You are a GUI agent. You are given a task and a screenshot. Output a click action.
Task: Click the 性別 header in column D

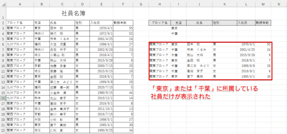click(x=82, y=23)
